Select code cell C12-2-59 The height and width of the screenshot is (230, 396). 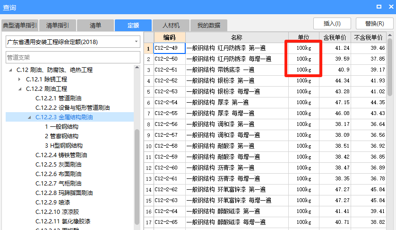tap(170, 157)
